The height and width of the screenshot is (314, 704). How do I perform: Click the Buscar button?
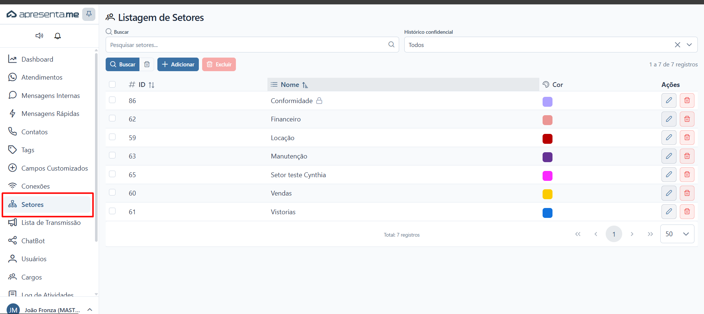123,64
